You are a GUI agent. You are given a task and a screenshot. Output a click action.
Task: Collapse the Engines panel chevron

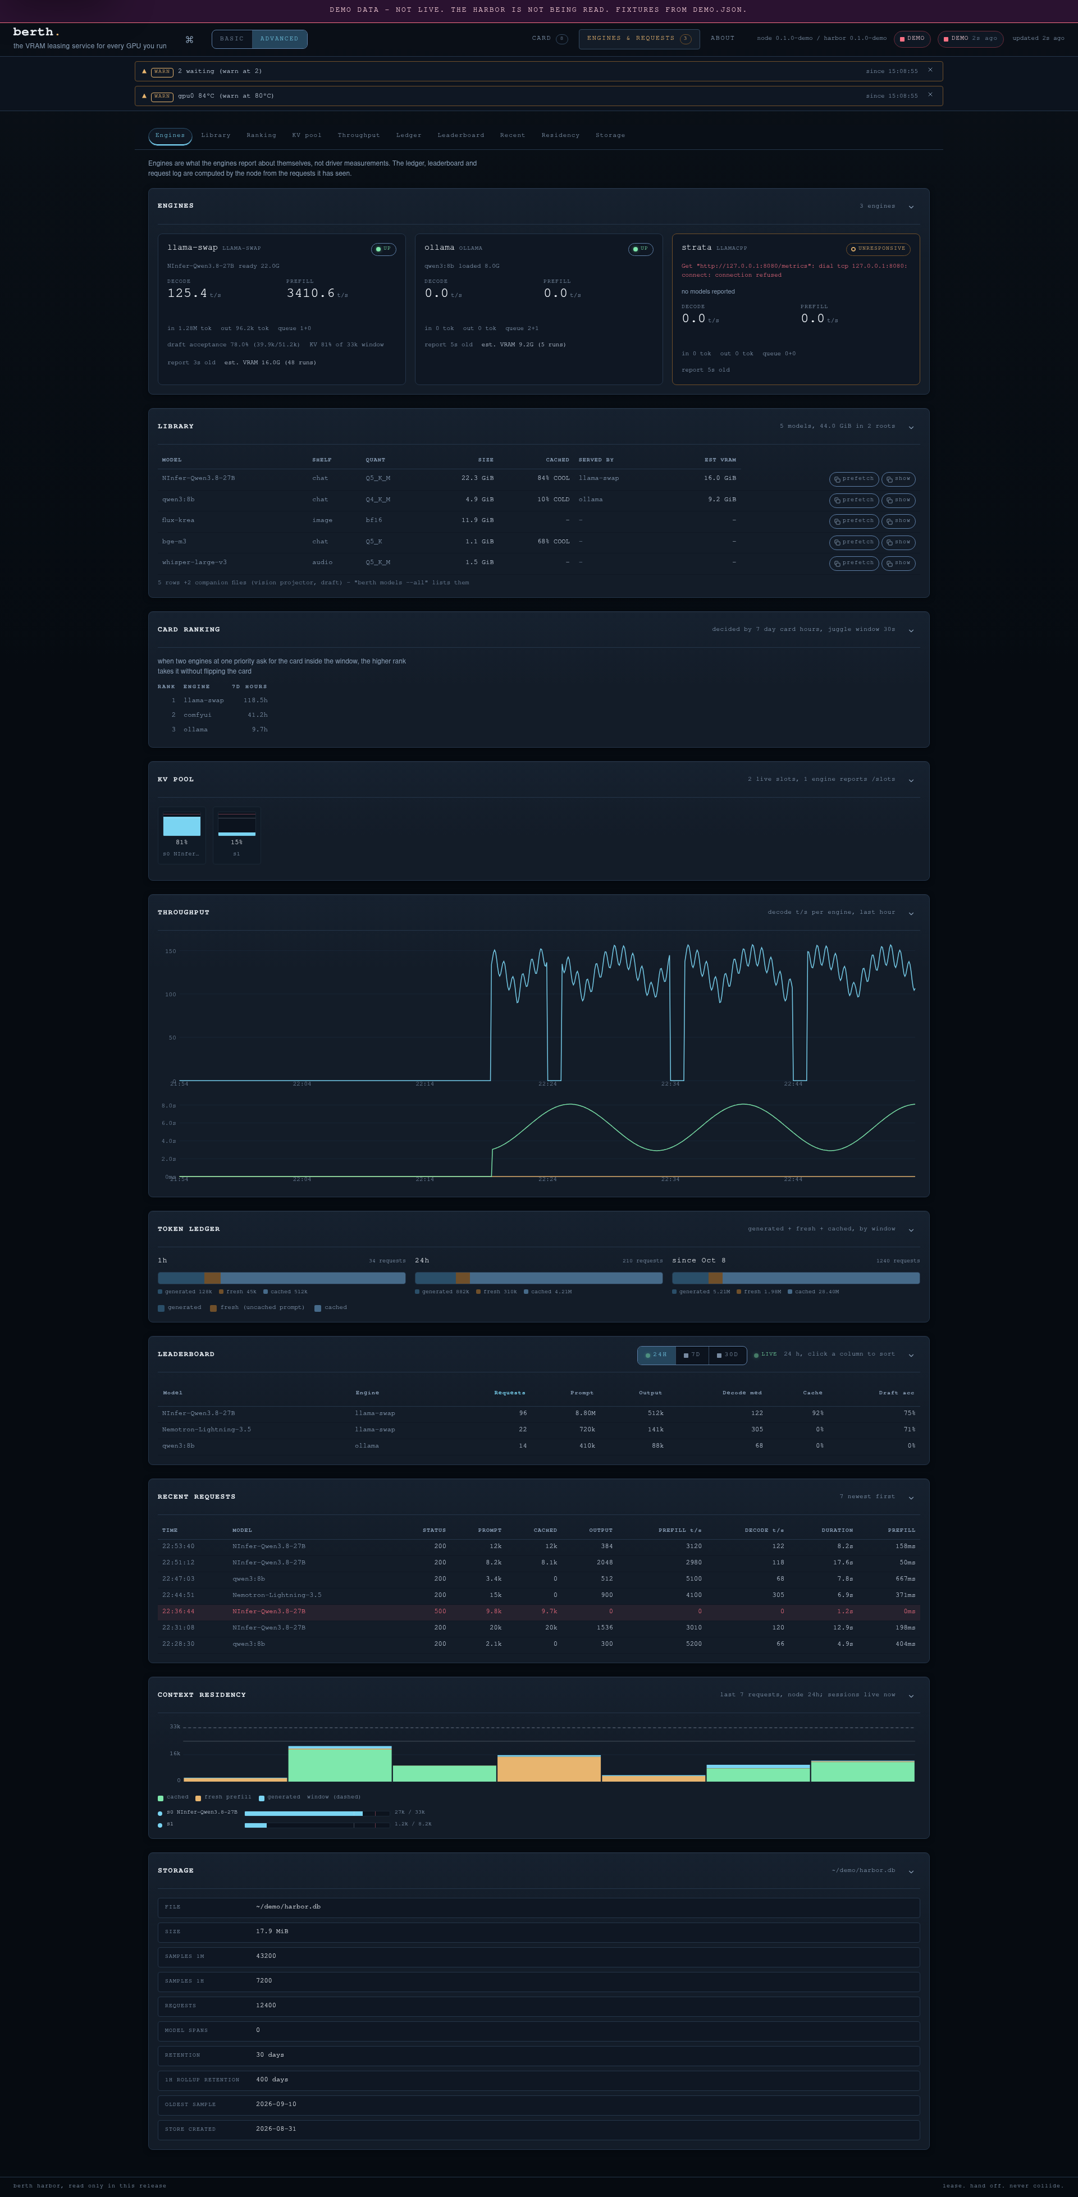911,207
